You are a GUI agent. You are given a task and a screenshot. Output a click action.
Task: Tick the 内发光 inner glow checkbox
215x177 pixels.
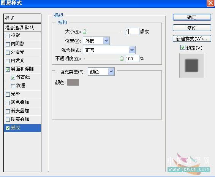pyautogui.click(x=8, y=61)
